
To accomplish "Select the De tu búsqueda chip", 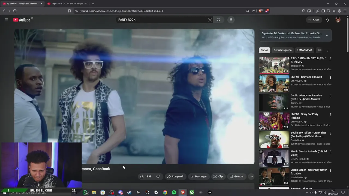I will point(283,50).
